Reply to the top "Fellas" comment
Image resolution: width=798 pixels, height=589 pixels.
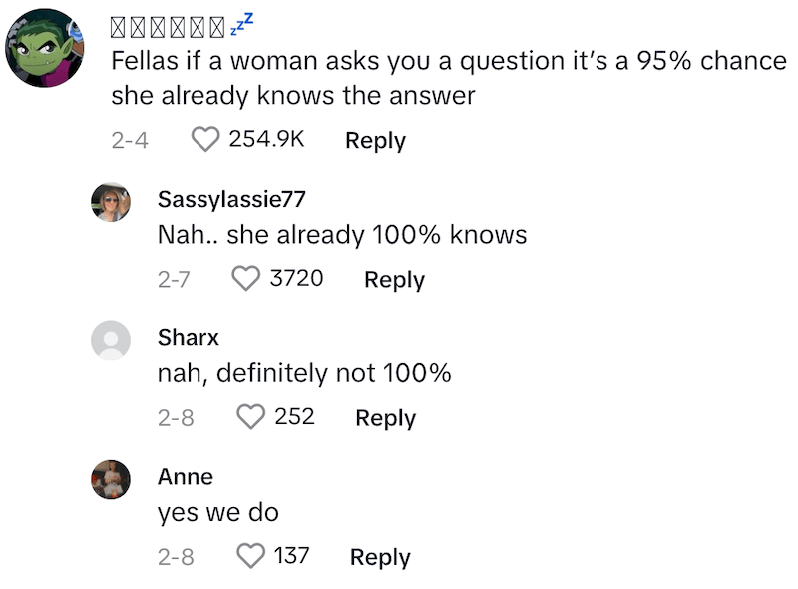(375, 141)
